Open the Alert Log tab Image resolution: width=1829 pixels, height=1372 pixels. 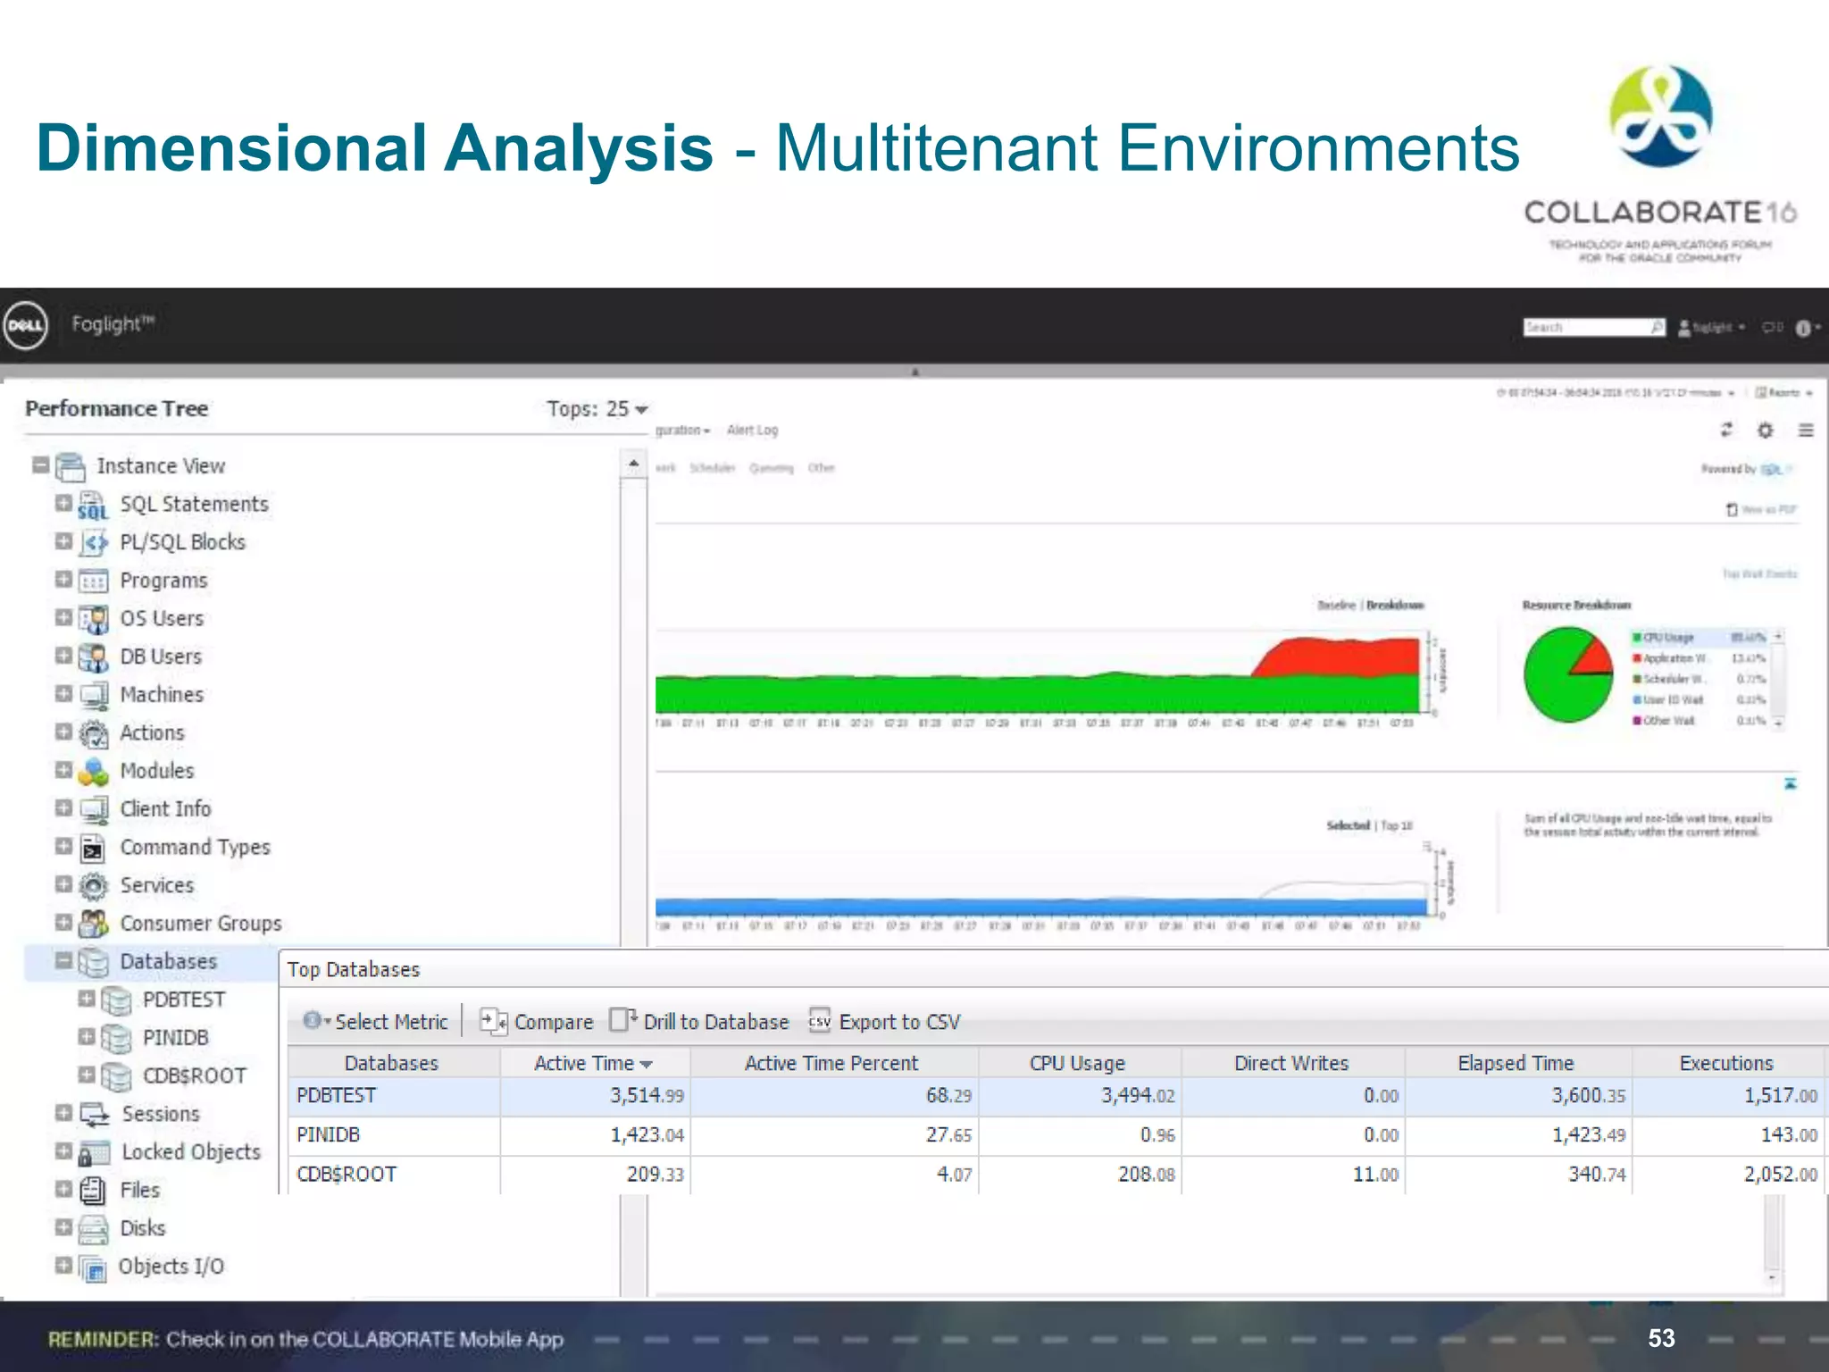[752, 430]
